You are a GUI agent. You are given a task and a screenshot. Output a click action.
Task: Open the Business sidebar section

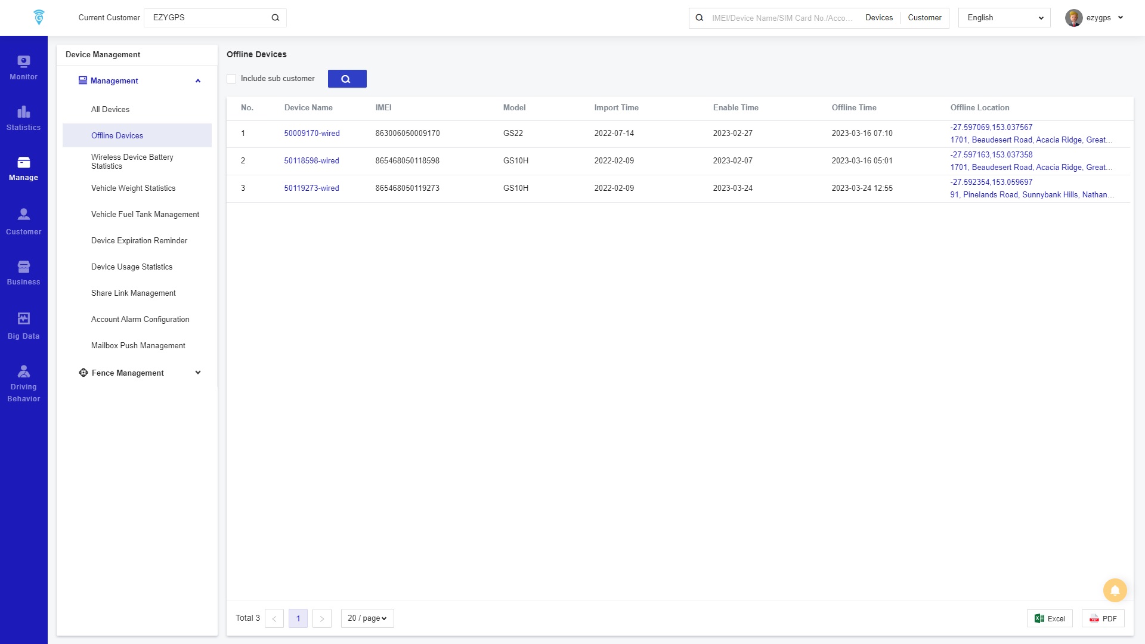(23, 273)
